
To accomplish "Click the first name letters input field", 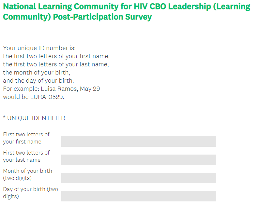I will point(139,142).
